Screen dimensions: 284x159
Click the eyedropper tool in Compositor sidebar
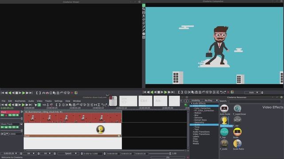[144, 30]
